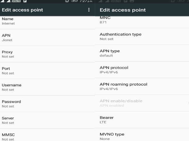The width and height of the screenshot is (189, 141).
Task: Tap the battery icon in status bar
Action: pyautogui.click(x=74, y=1)
